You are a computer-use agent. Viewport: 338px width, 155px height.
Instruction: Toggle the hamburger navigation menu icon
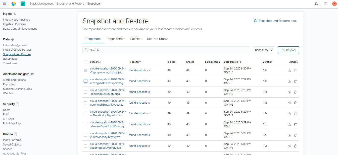pos(4,4)
